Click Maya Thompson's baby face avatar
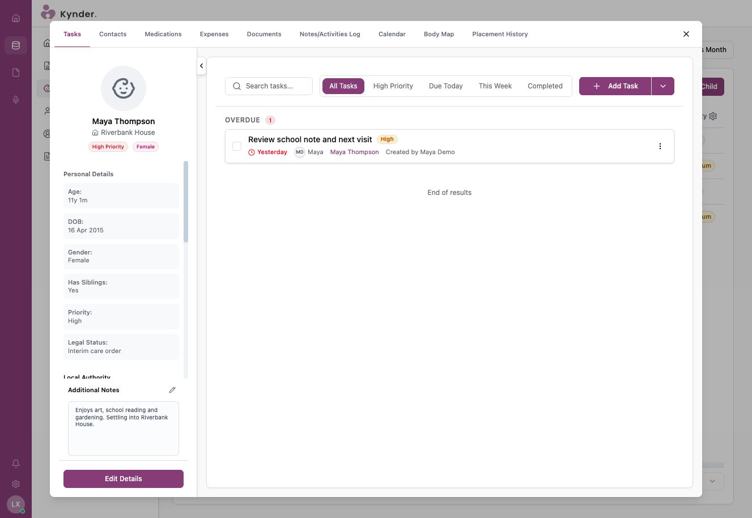Screen dimensions: 752x518 click(x=124, y=88)
